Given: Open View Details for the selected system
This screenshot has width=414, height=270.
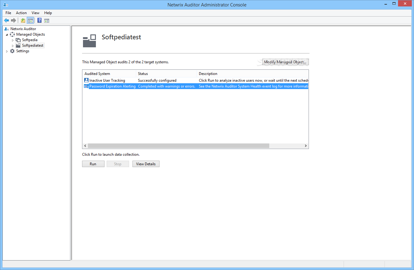Looking at the screenshot, I should click(x=146, y=164).
